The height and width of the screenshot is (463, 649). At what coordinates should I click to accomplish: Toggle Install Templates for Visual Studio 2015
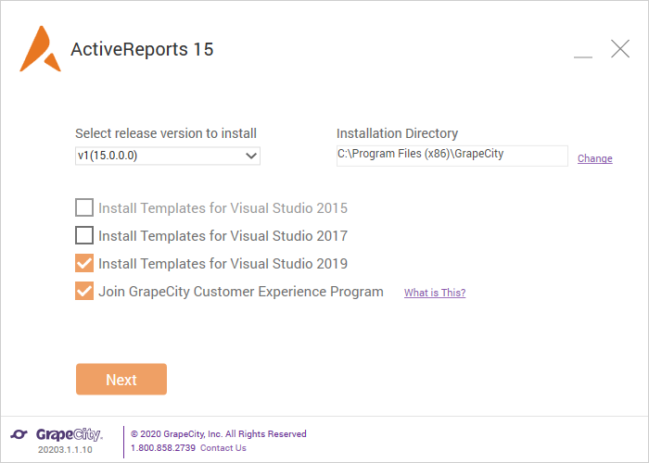(x=84, y=207)
